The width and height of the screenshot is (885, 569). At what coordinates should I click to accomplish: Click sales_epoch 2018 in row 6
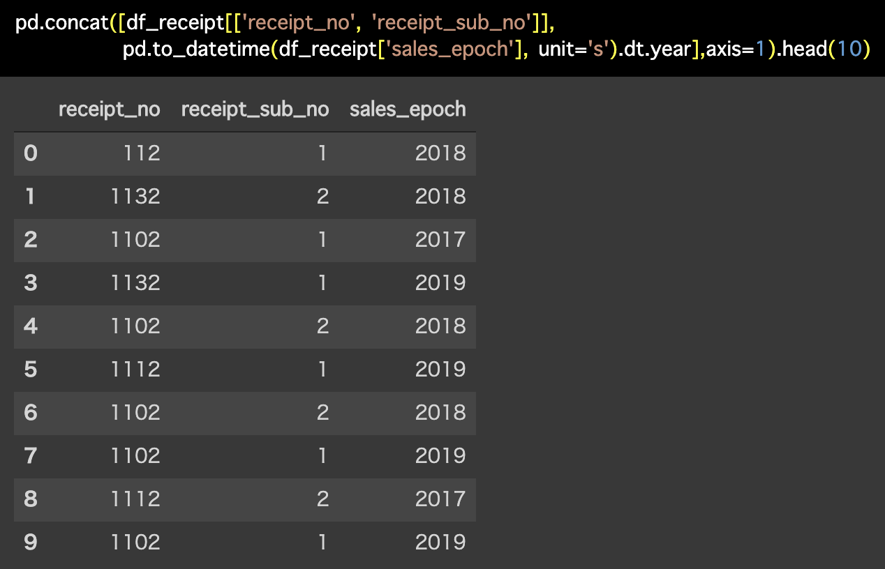[440, 412]
